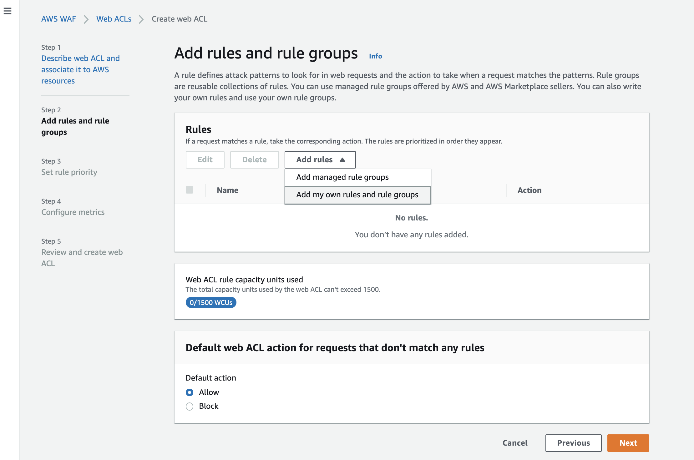Open the hamburger navigation menu icon
This screenshot has width=694, height=460.
point(8,11)
